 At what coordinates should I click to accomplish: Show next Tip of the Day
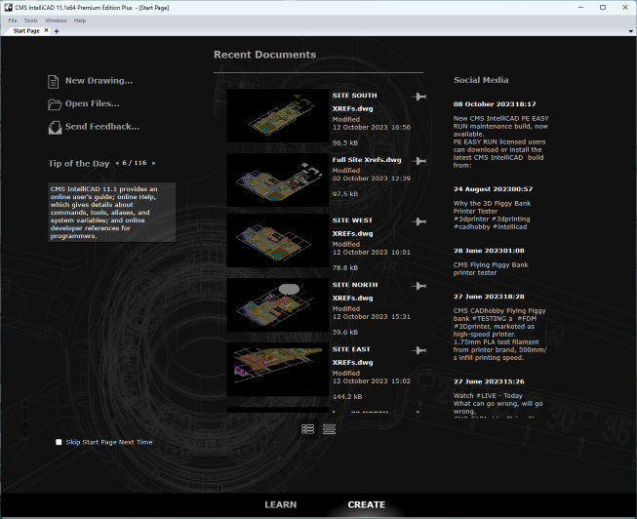pyautogui.click(x=154, y=163)
